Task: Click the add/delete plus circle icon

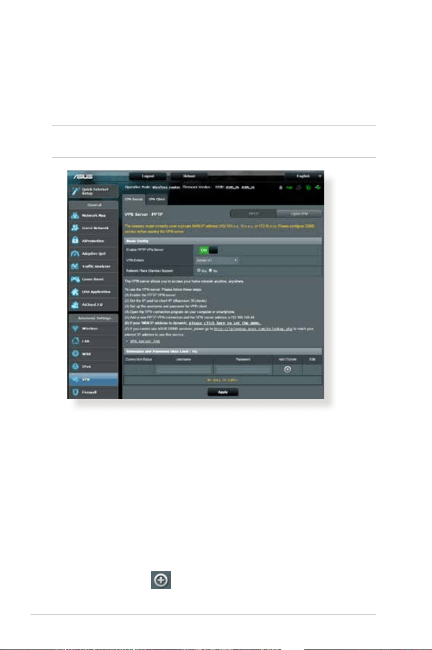Action: click(x=287, y=369)
